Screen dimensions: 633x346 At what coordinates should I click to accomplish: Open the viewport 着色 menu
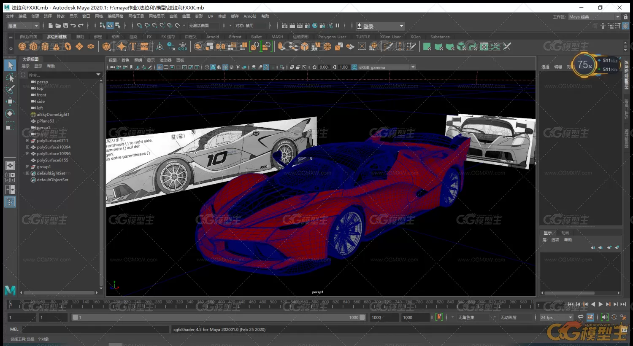click(125, 60)
